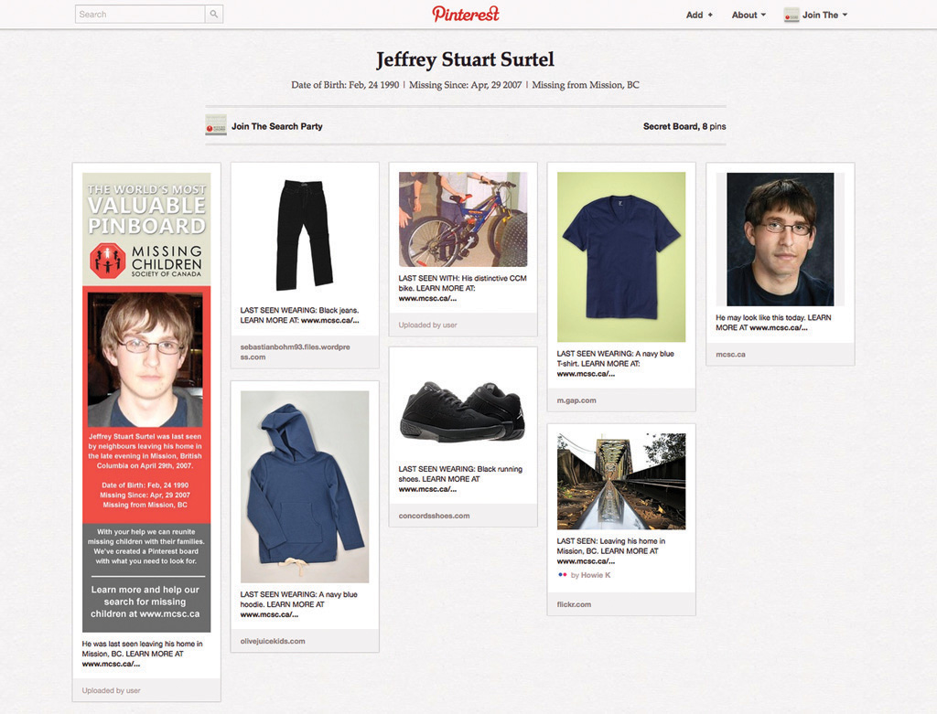This screenshot has height=714, width=937.
Task: Click the Join The profile avatar icon
Action: point(792,15)
